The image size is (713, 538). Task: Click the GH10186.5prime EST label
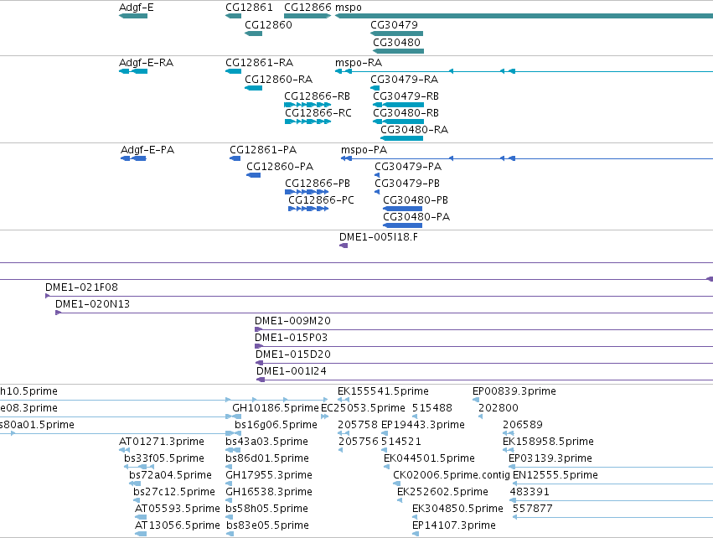(276, 407)
